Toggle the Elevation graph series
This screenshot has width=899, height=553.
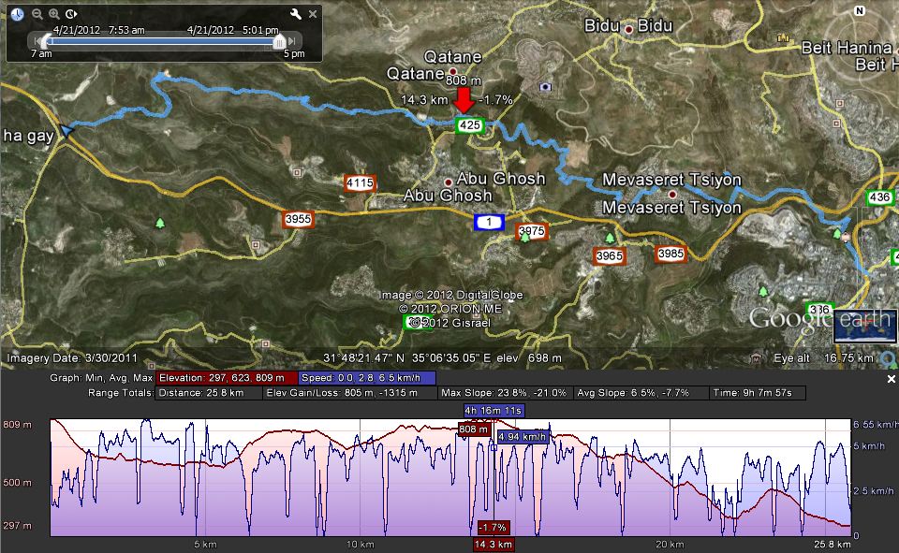coord(228,378)
